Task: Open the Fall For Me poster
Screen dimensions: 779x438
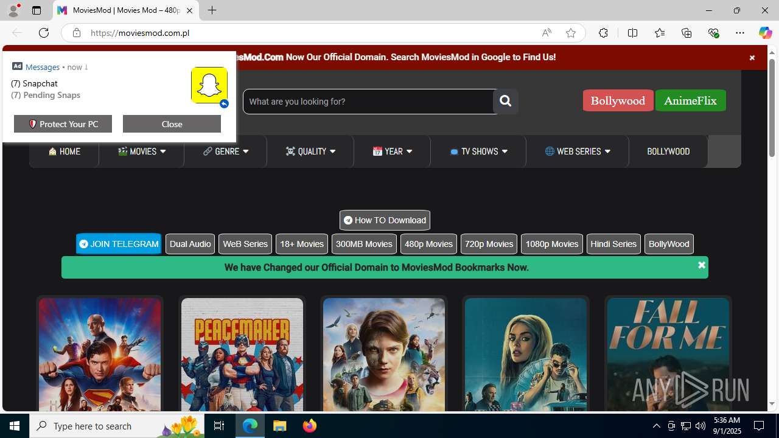Action: (668, 355)
